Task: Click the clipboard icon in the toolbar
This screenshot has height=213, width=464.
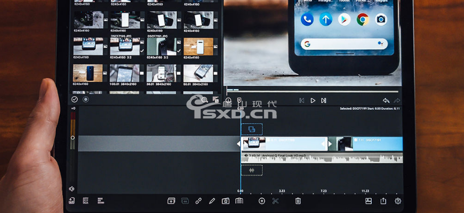Action: point(239,201)
